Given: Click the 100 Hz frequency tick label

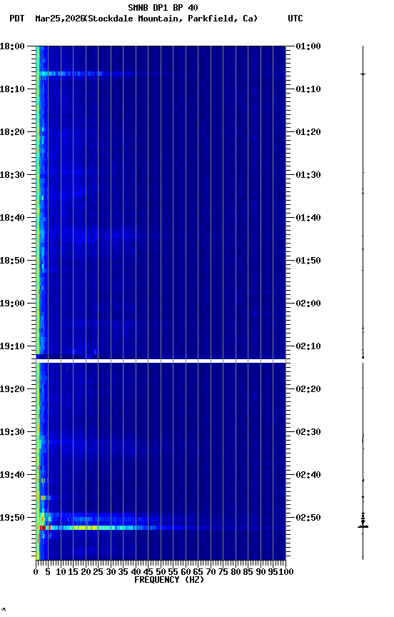Looking at the screenshot, I should coord(286,572).
